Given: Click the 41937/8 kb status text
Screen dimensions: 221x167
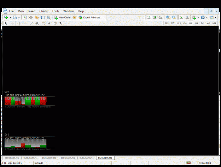Looking at the screenshot, I should click(205, 163).
